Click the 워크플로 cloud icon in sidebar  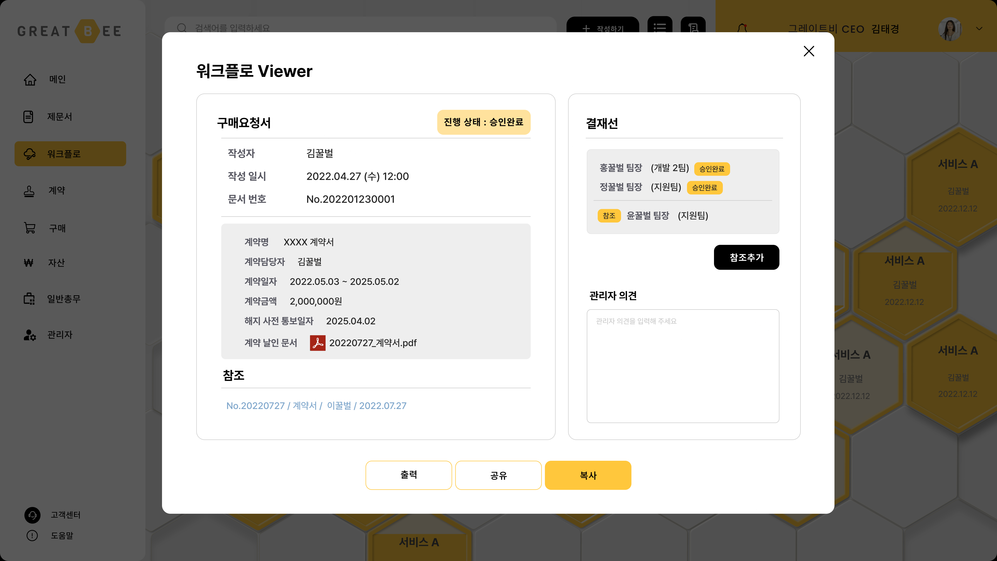click(x=30, y=154)
